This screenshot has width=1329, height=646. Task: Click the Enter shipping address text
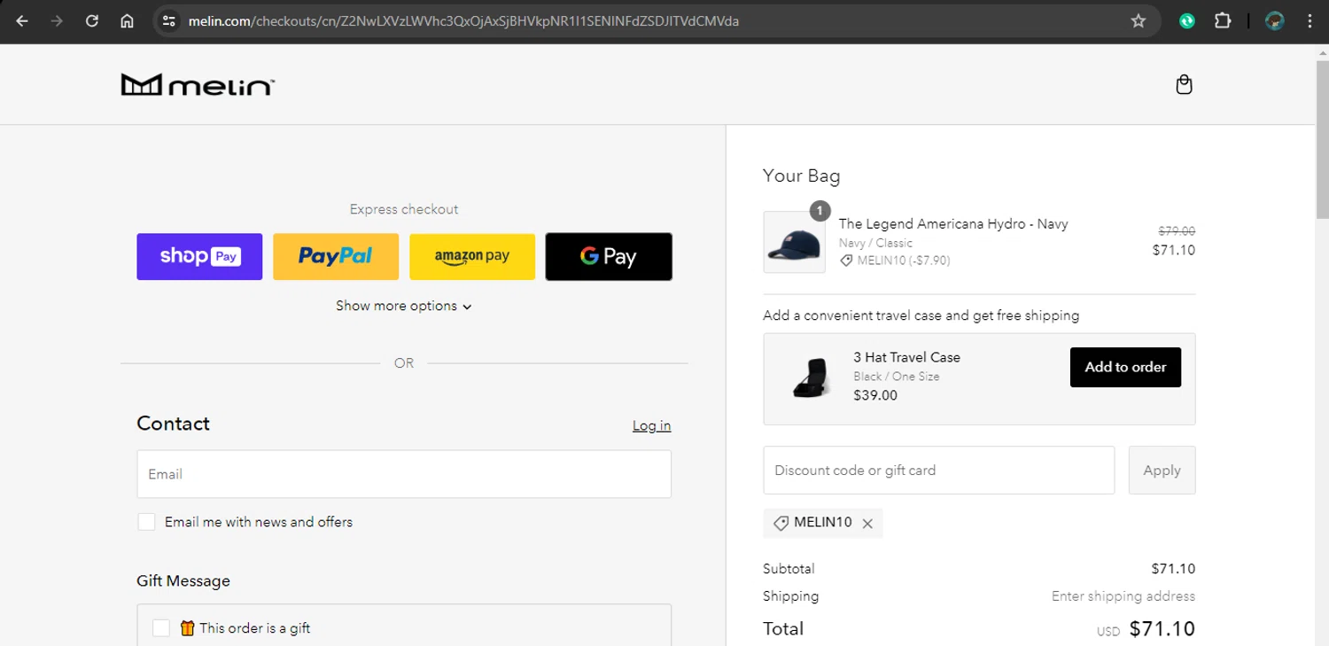(1123, 596)
